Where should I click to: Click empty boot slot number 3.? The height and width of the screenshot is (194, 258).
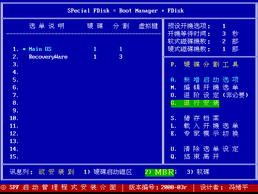15,64
